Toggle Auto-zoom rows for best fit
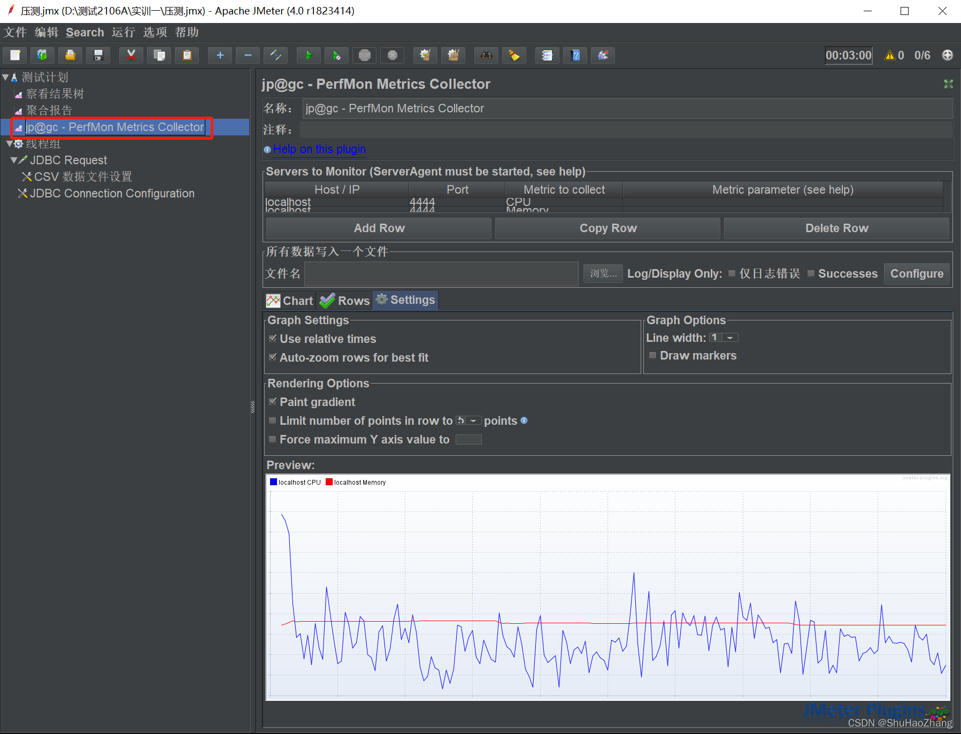Viewport: 961px width, 734px height. pyautogui.click(x=273, y=357)
